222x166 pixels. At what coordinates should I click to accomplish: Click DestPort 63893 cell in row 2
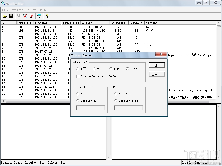(119, 31)
